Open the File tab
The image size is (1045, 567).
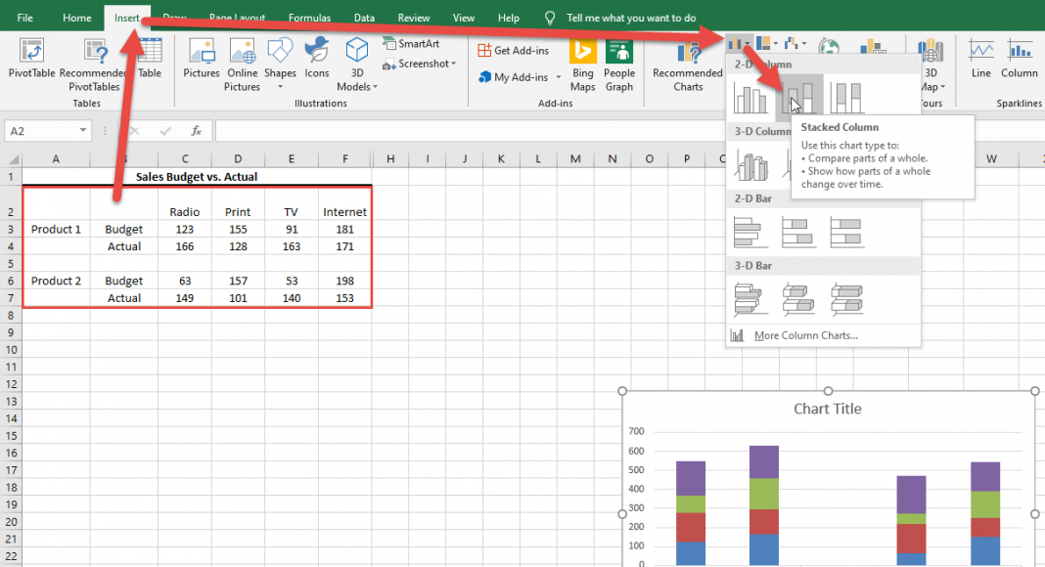click(x=24, y=18)
